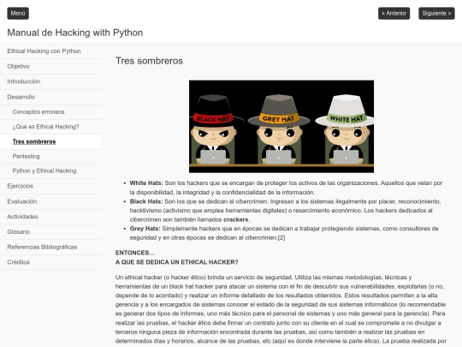The image size is (462, 347).
Task: Open Python y Ethical Hacking subsection
Action: pyautogui.click(x=50, y=171)
